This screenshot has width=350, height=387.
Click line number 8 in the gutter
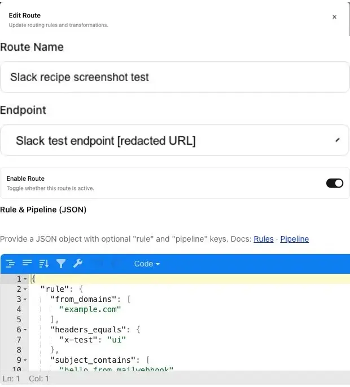pyautogui.click(x=19, y=350)
